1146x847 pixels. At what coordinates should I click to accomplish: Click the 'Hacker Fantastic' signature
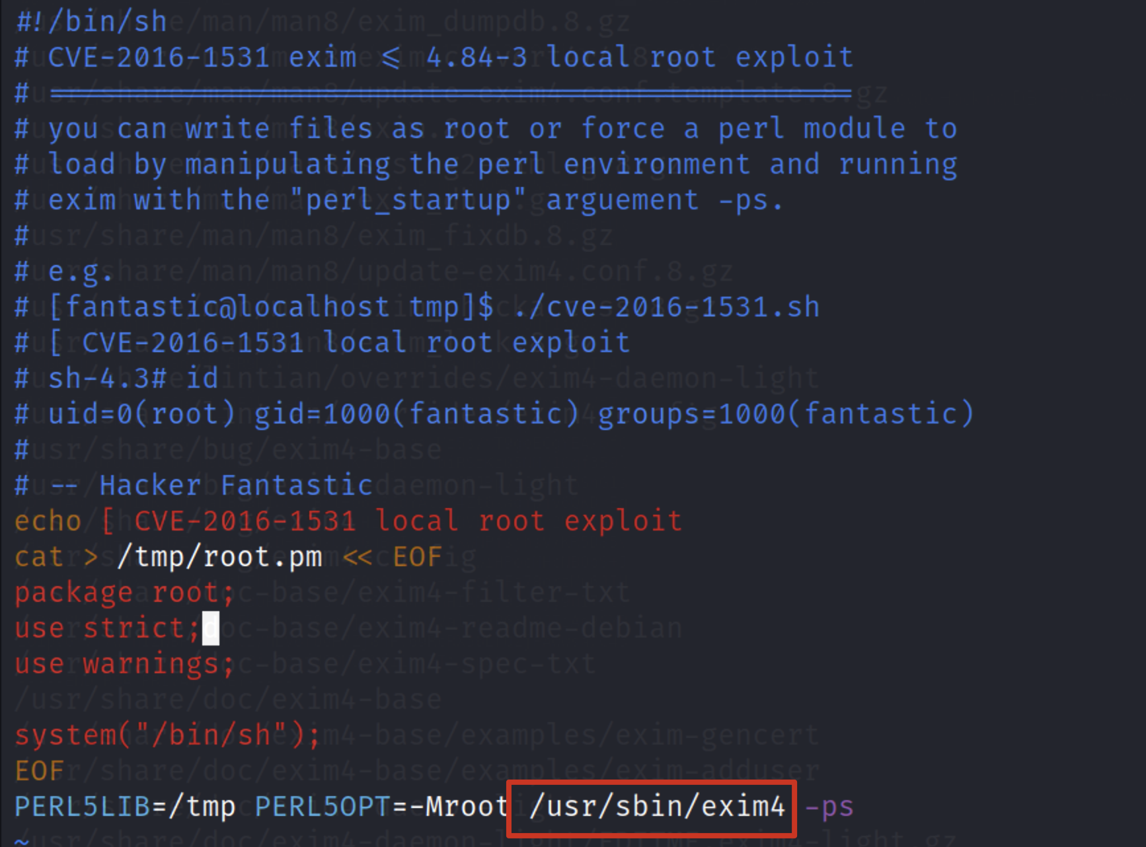click(x=236, y=486)
